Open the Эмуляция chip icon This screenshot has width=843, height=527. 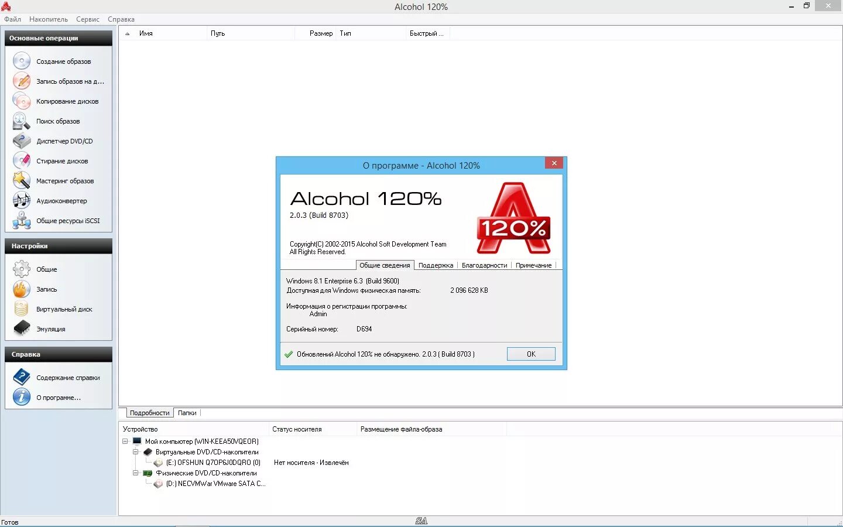point(22,328)
